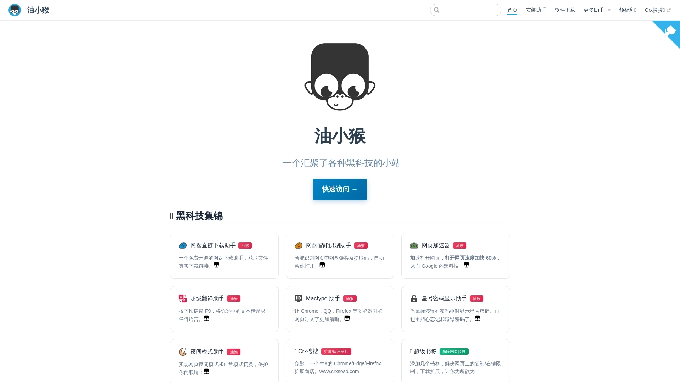Click Tampermonkey icon in 星号密码显示助手 description
Image resolution: width=680 pixels, height=383 pixels.
click(x=477, y=318)
